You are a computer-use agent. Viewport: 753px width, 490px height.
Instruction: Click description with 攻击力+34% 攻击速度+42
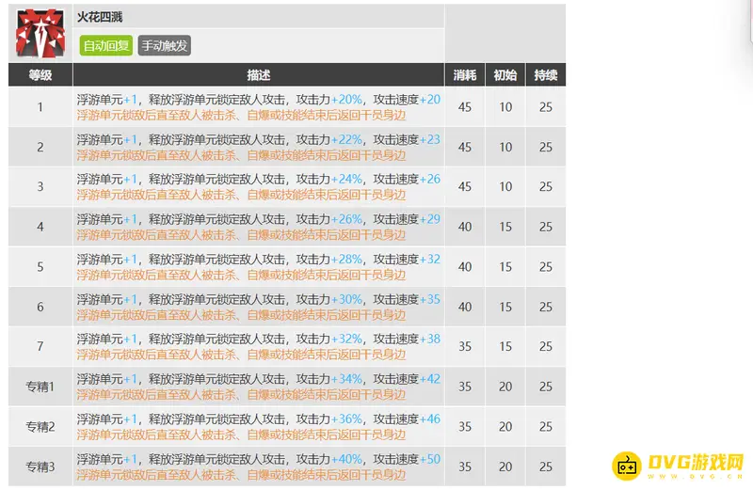click(x=258, y=387)
